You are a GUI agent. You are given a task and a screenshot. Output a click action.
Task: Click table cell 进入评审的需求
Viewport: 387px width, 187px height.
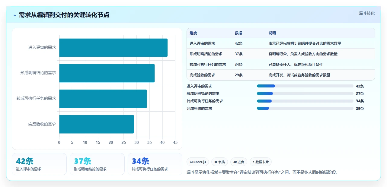click(202, 43)
